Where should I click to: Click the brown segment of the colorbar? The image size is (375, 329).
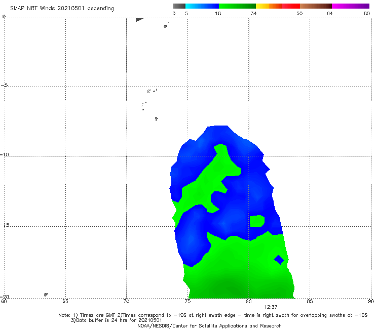tap(316, 6)
